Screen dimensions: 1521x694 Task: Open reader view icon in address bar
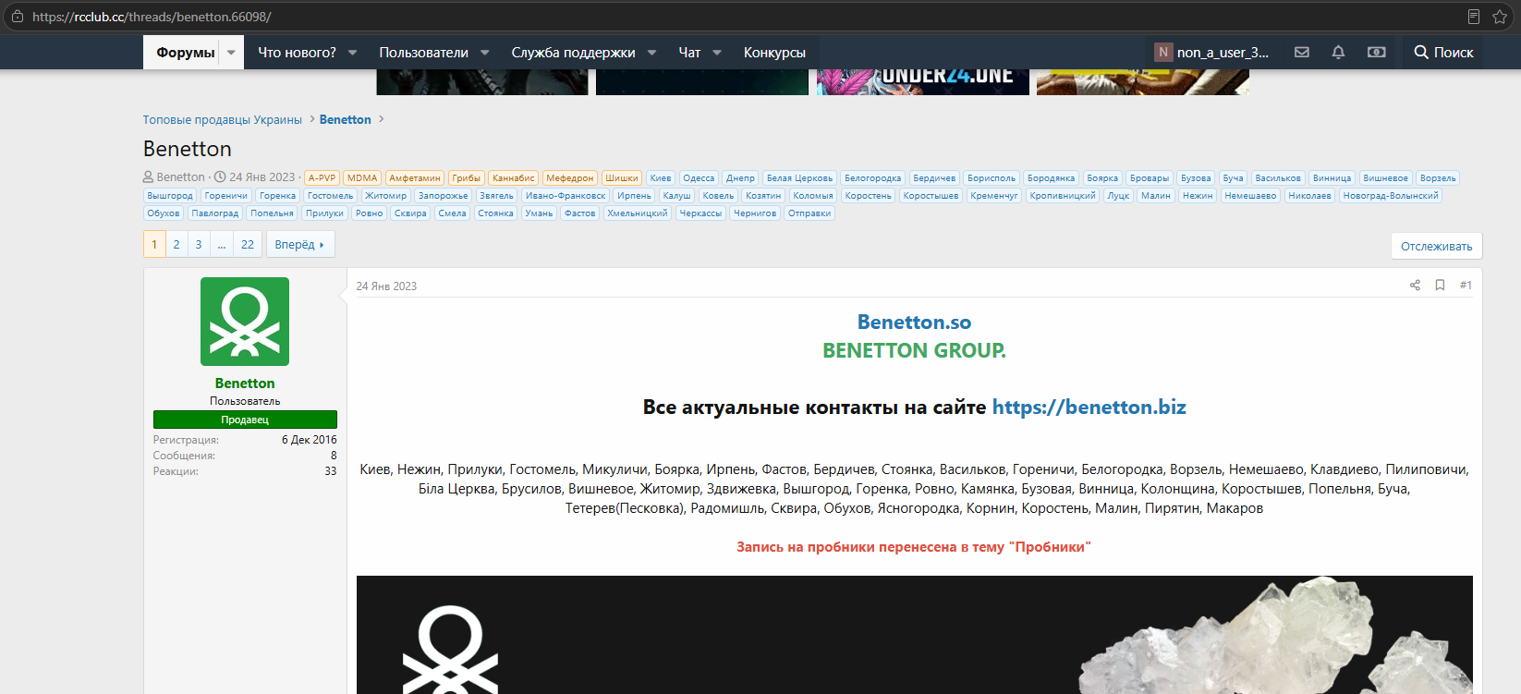[x=1474, y=17]
